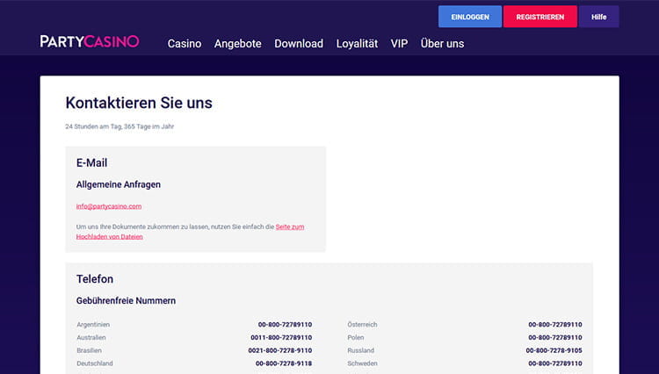659x374 pixels.
Task: Click the info@partycasino.com email link
Action: coord(109,206)
